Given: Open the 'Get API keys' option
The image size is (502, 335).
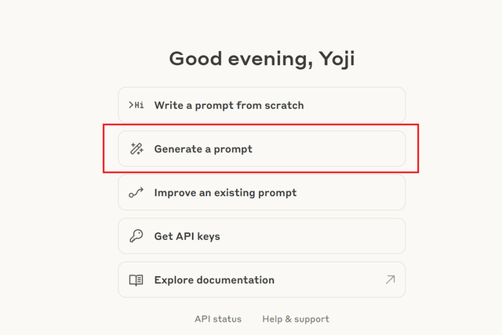Looking at the screenshot, I should 261,236.
